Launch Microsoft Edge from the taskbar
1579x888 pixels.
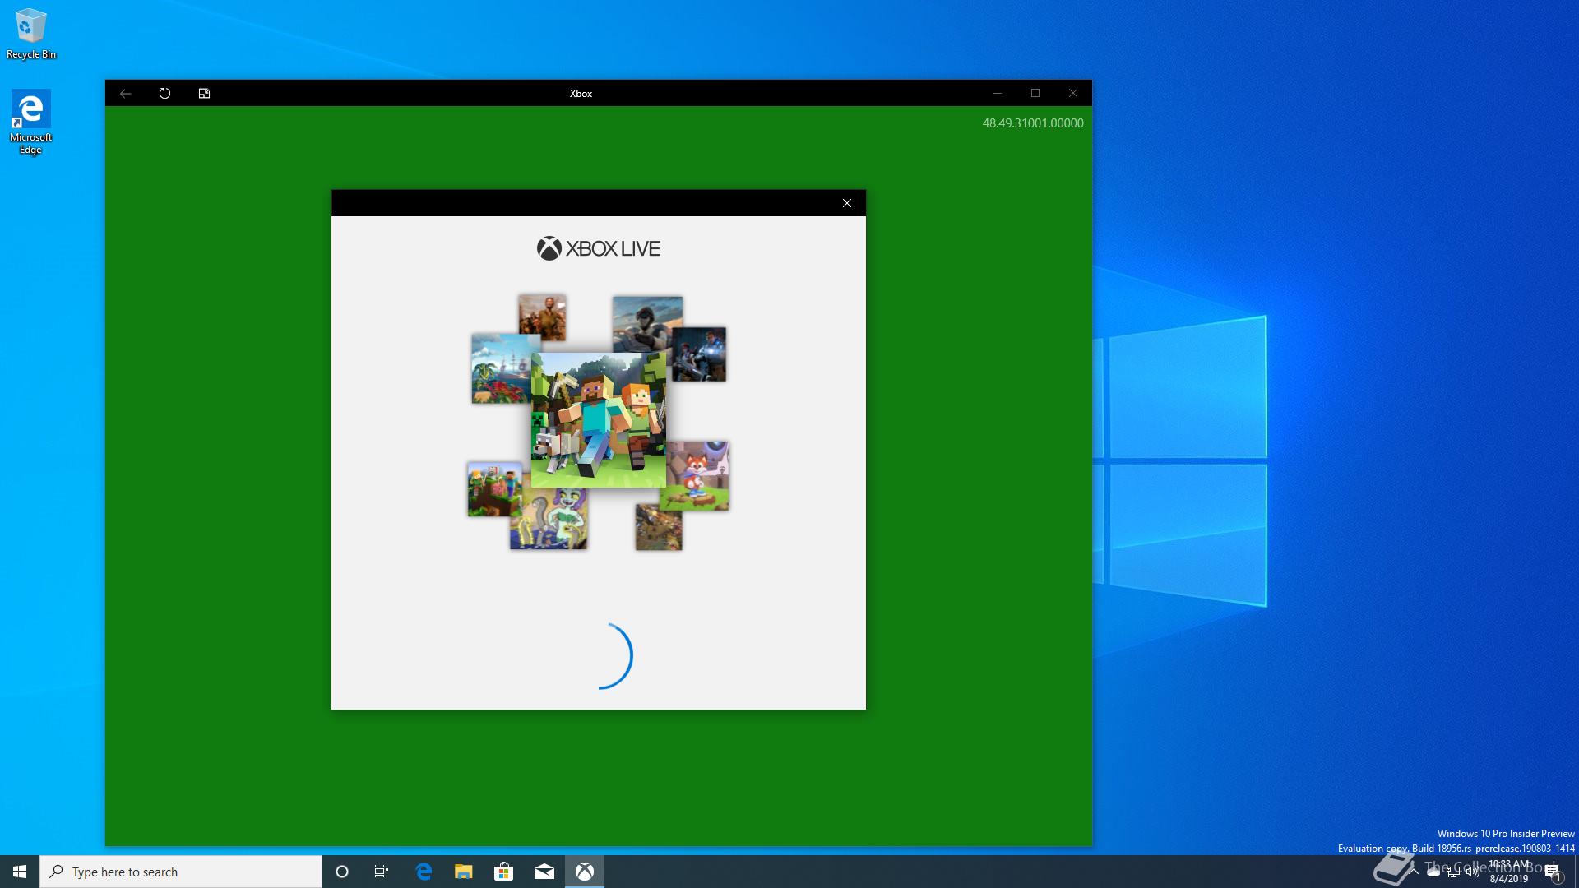424,872
